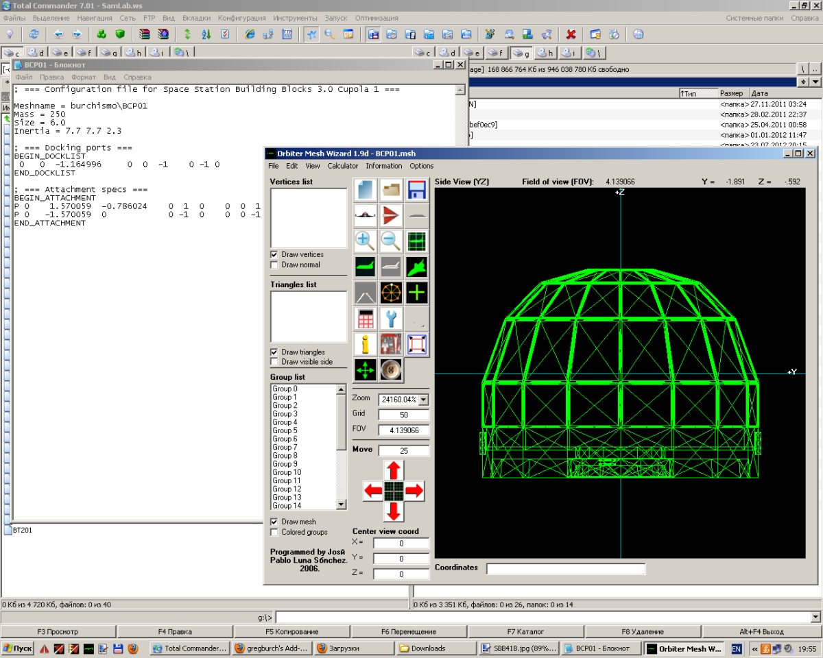Click the red up arrow move button
Image resolution: width=823 pixels, height=658 pixels.
[x=394, y=470]
